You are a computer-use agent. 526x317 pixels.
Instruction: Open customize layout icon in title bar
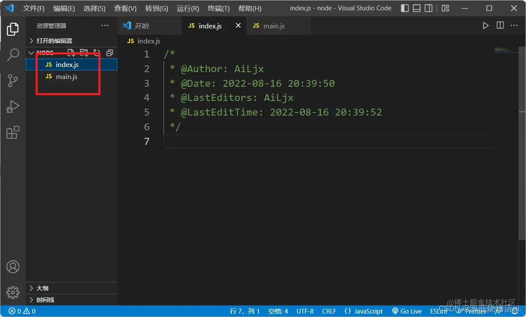[x=446, y=8]
